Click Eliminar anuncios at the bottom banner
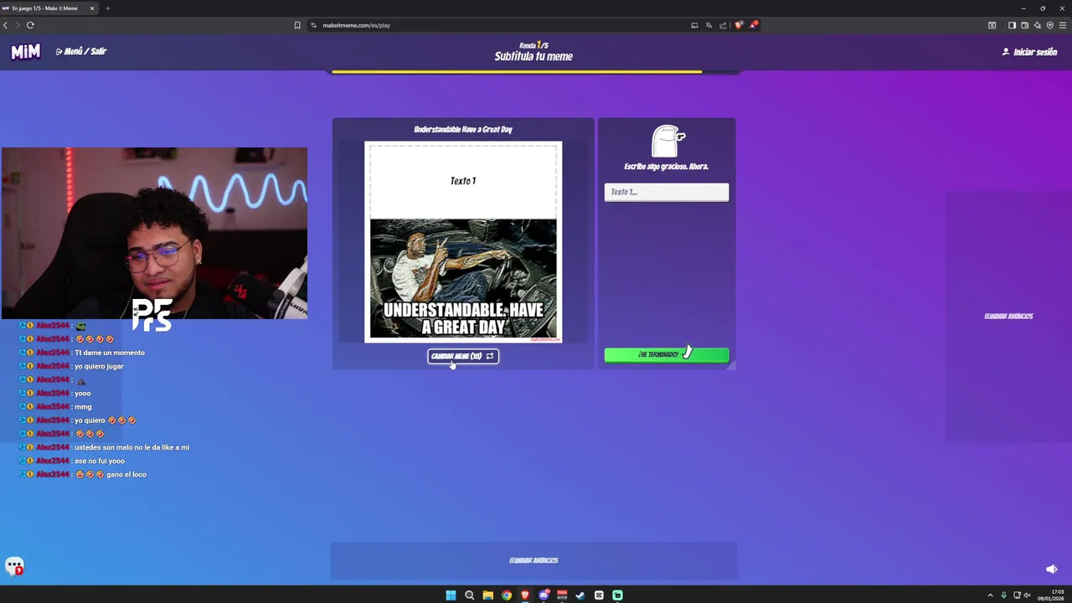This screenshot has width=1072, height=603. [533, 560]
